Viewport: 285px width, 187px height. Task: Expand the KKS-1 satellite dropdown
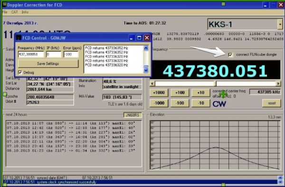tap(280, 24)
